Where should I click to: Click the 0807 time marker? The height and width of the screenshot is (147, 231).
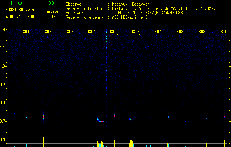coord(157,32)
